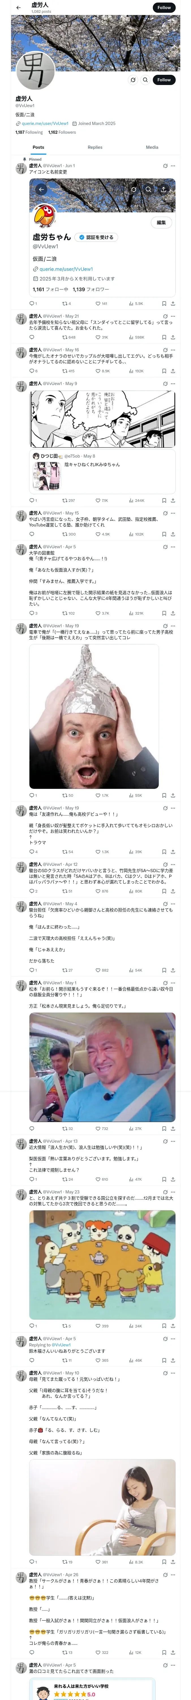Click the Grok icon beside profile search
Image resolution: width=191 pixels, height=1700 pixels.
click(x=133, y=80)
